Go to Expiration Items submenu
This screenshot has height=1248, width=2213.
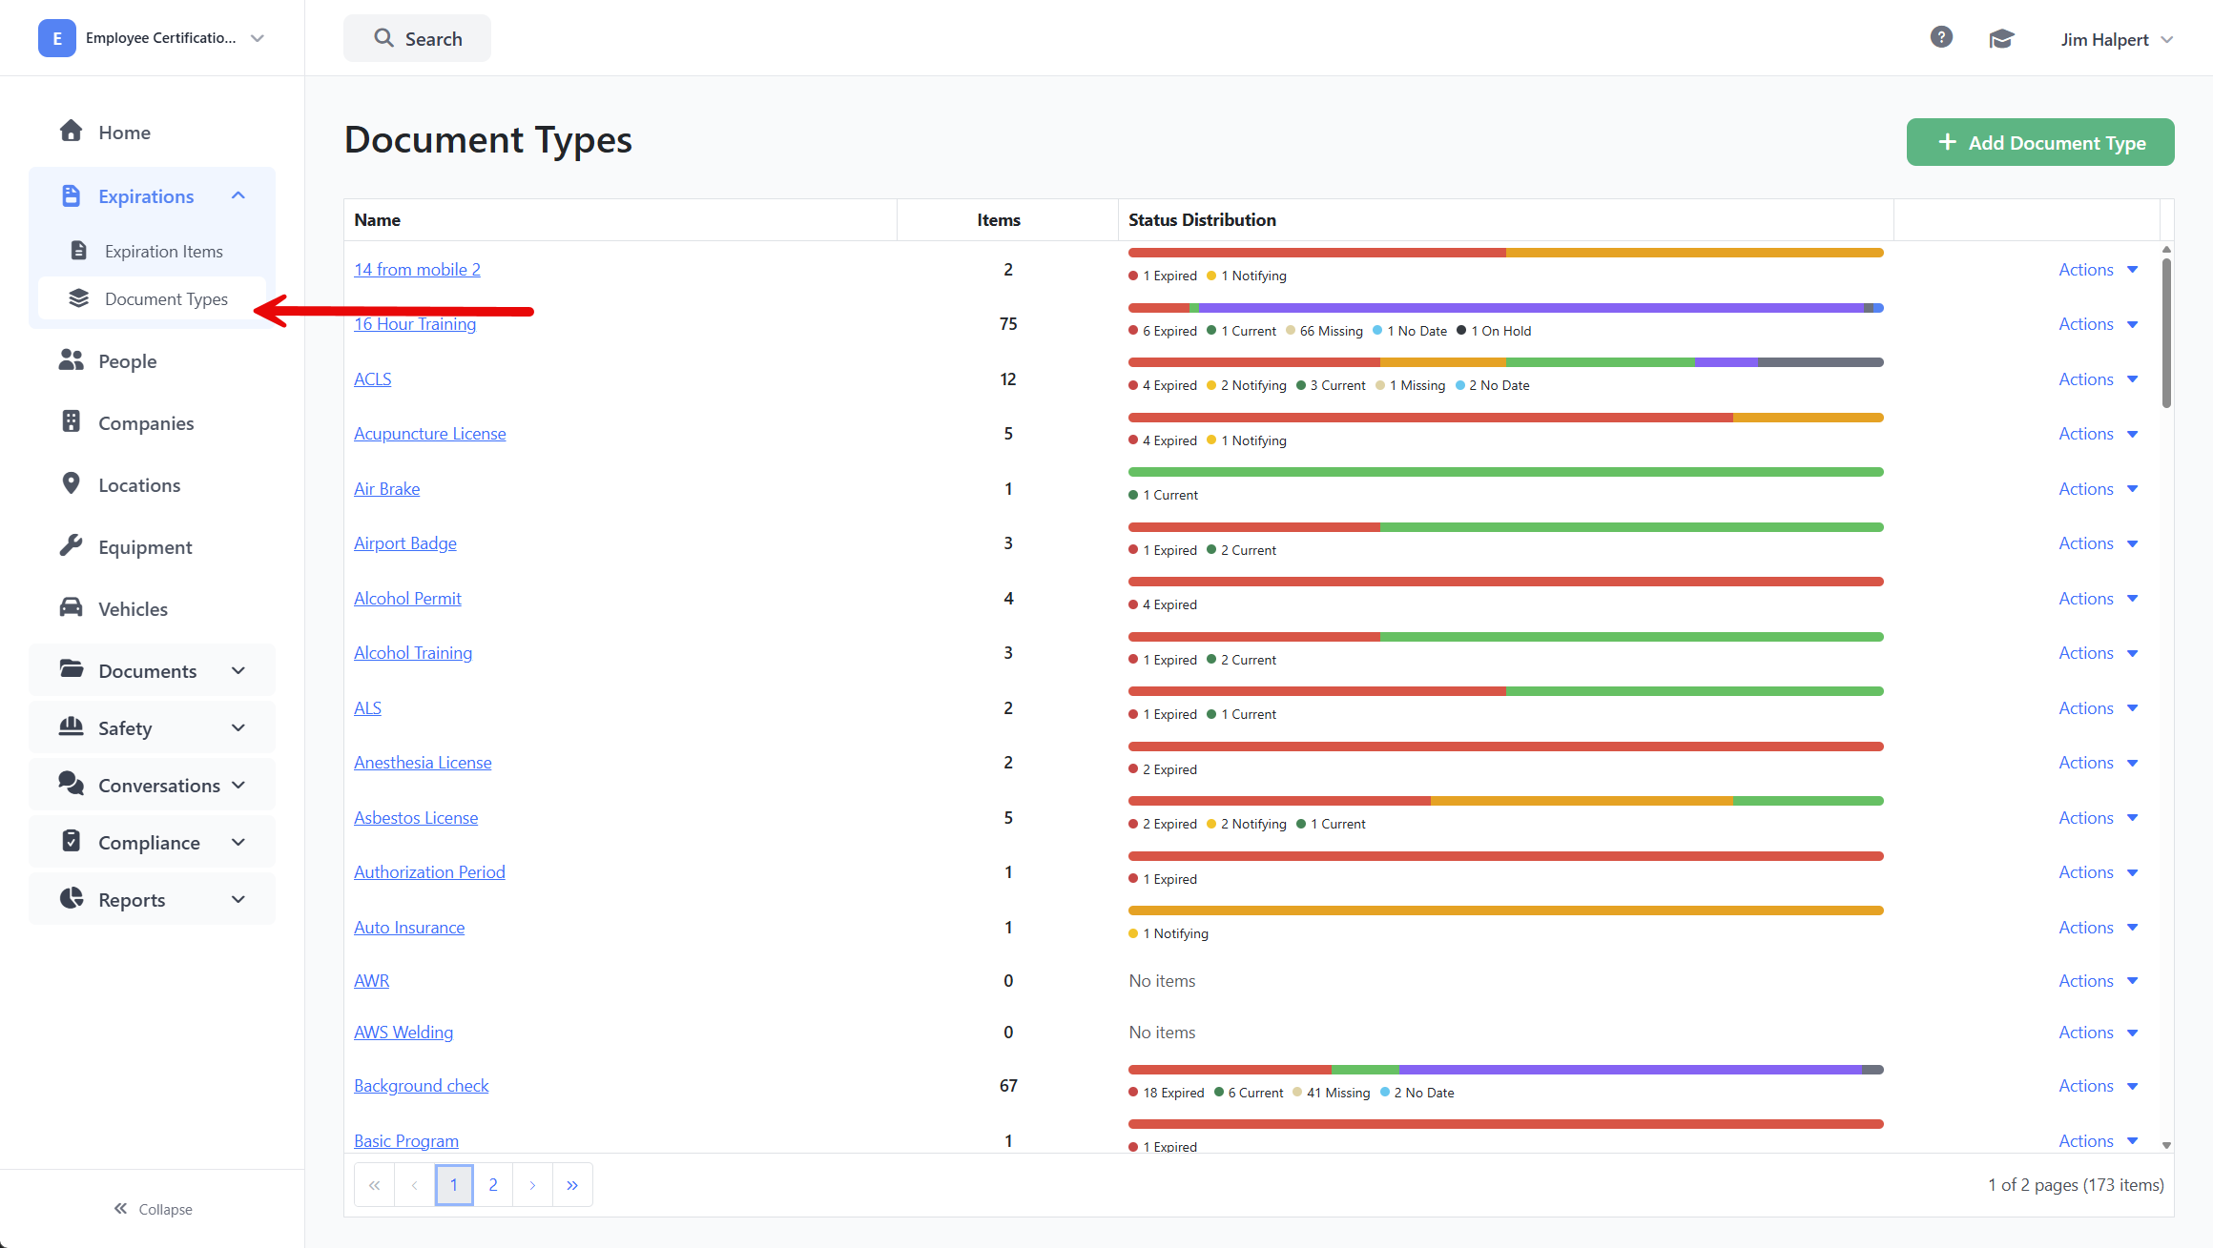[x=163, y=251]
